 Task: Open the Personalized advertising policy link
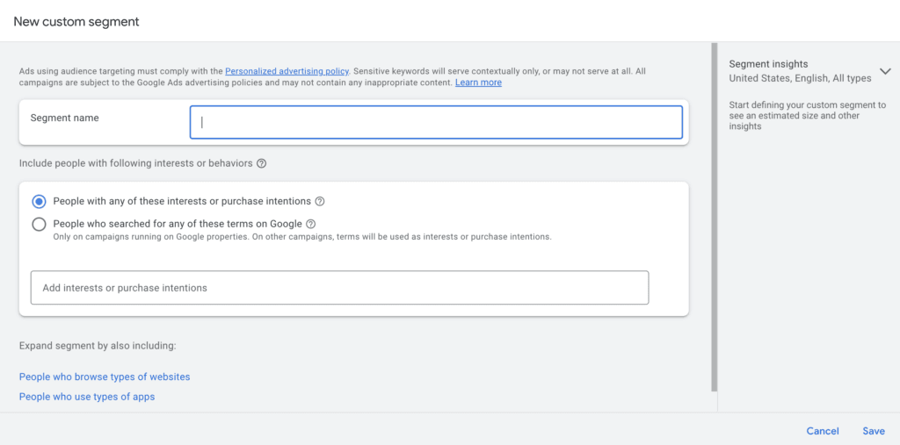[287, 72]
